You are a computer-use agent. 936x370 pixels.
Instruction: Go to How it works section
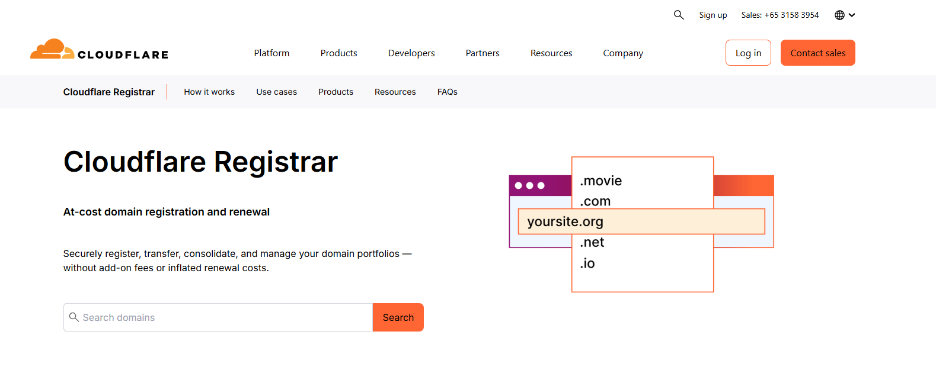pyautogui.click(x=209, y=92)
